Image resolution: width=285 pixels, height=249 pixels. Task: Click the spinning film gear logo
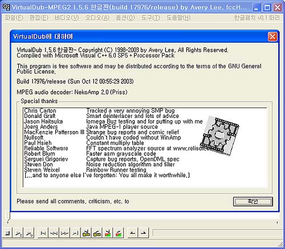point(219,136)
